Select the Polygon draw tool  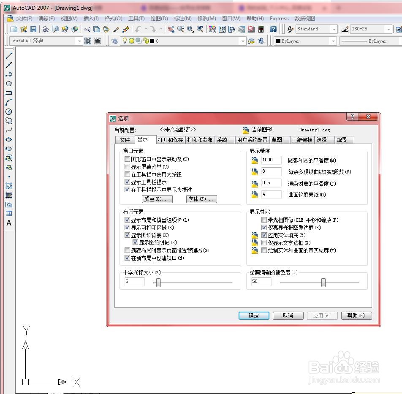tap(9, 84)
